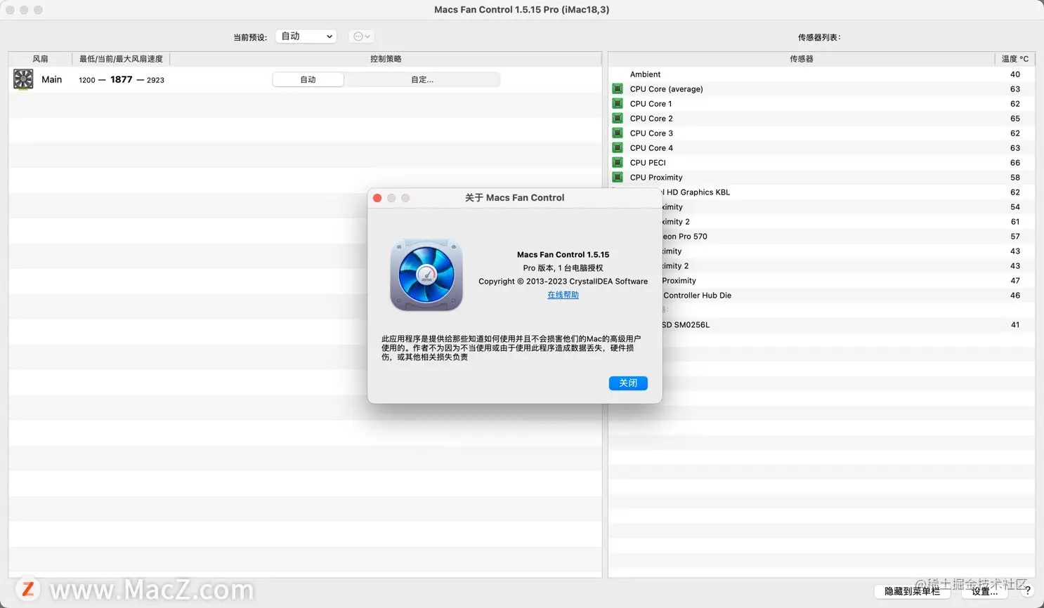Click the maximum fan speed 2923
Viewport: 1044px width, 608px height.
click(155, 80)
